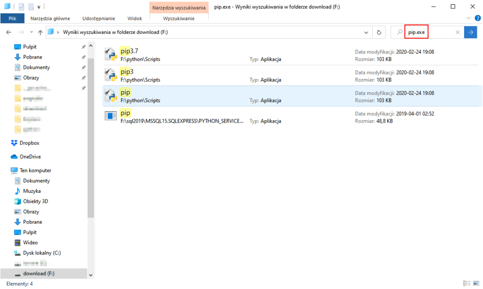Click the blue search go arrow button

470,32
